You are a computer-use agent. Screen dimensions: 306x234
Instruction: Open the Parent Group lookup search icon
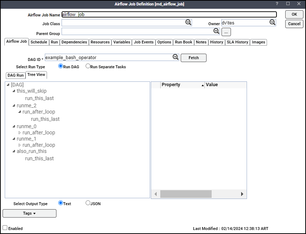click(216, 31)
